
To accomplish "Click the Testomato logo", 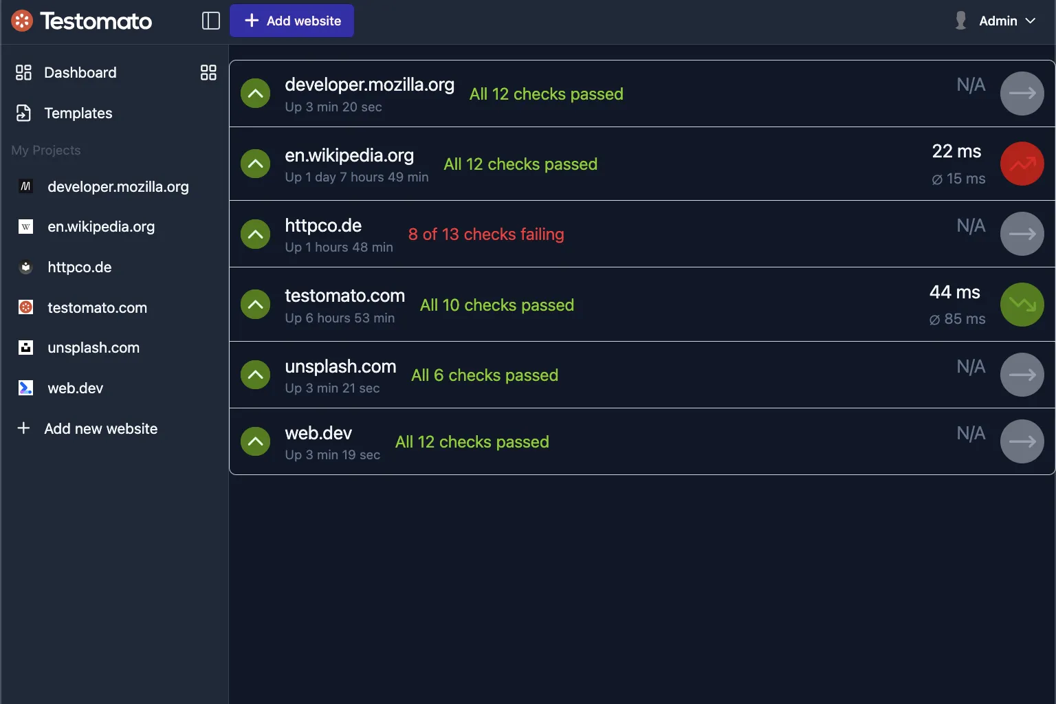I will (x=82, y=21).
